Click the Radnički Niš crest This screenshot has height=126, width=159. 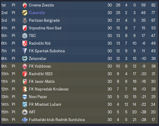pos(25,43)
